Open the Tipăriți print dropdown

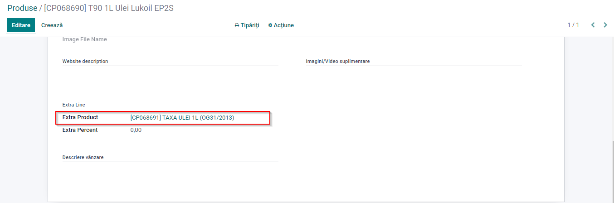click(x=247, y=25)
